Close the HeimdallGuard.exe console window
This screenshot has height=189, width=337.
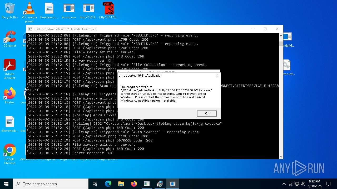pyautogui.click(x=277, y=29)
